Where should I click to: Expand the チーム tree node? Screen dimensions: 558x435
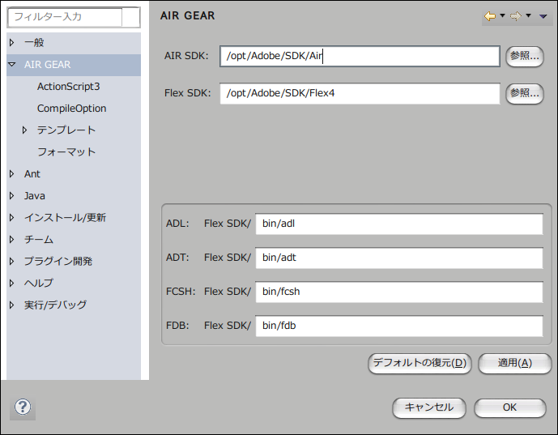pos(12,239)
